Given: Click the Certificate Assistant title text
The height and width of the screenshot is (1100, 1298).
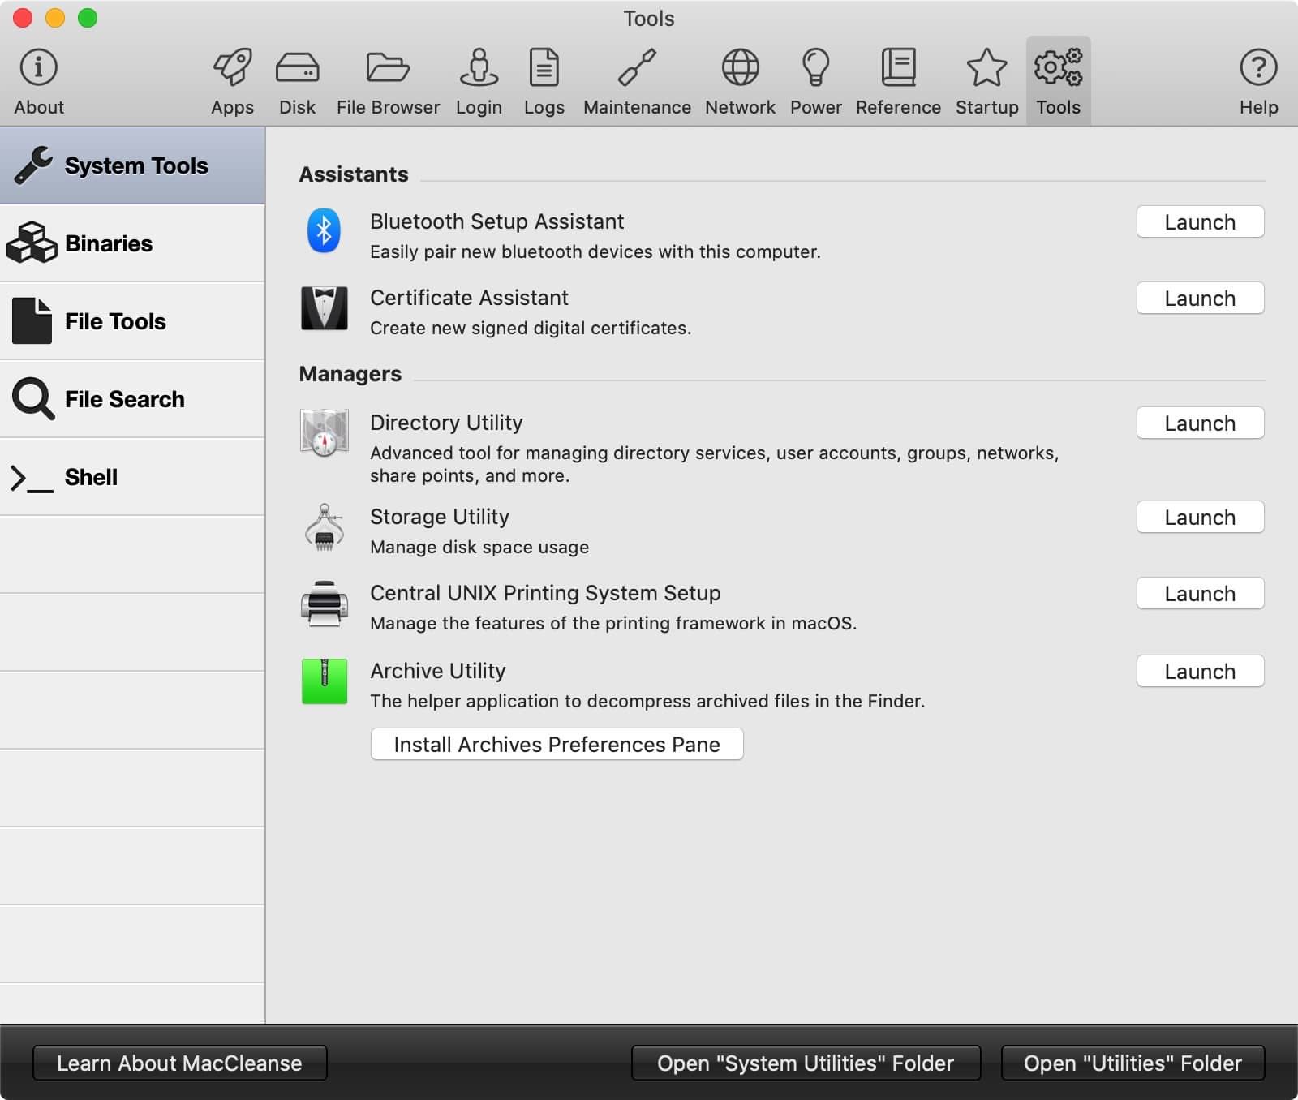Looking at the screenshot, I should 469,298.
